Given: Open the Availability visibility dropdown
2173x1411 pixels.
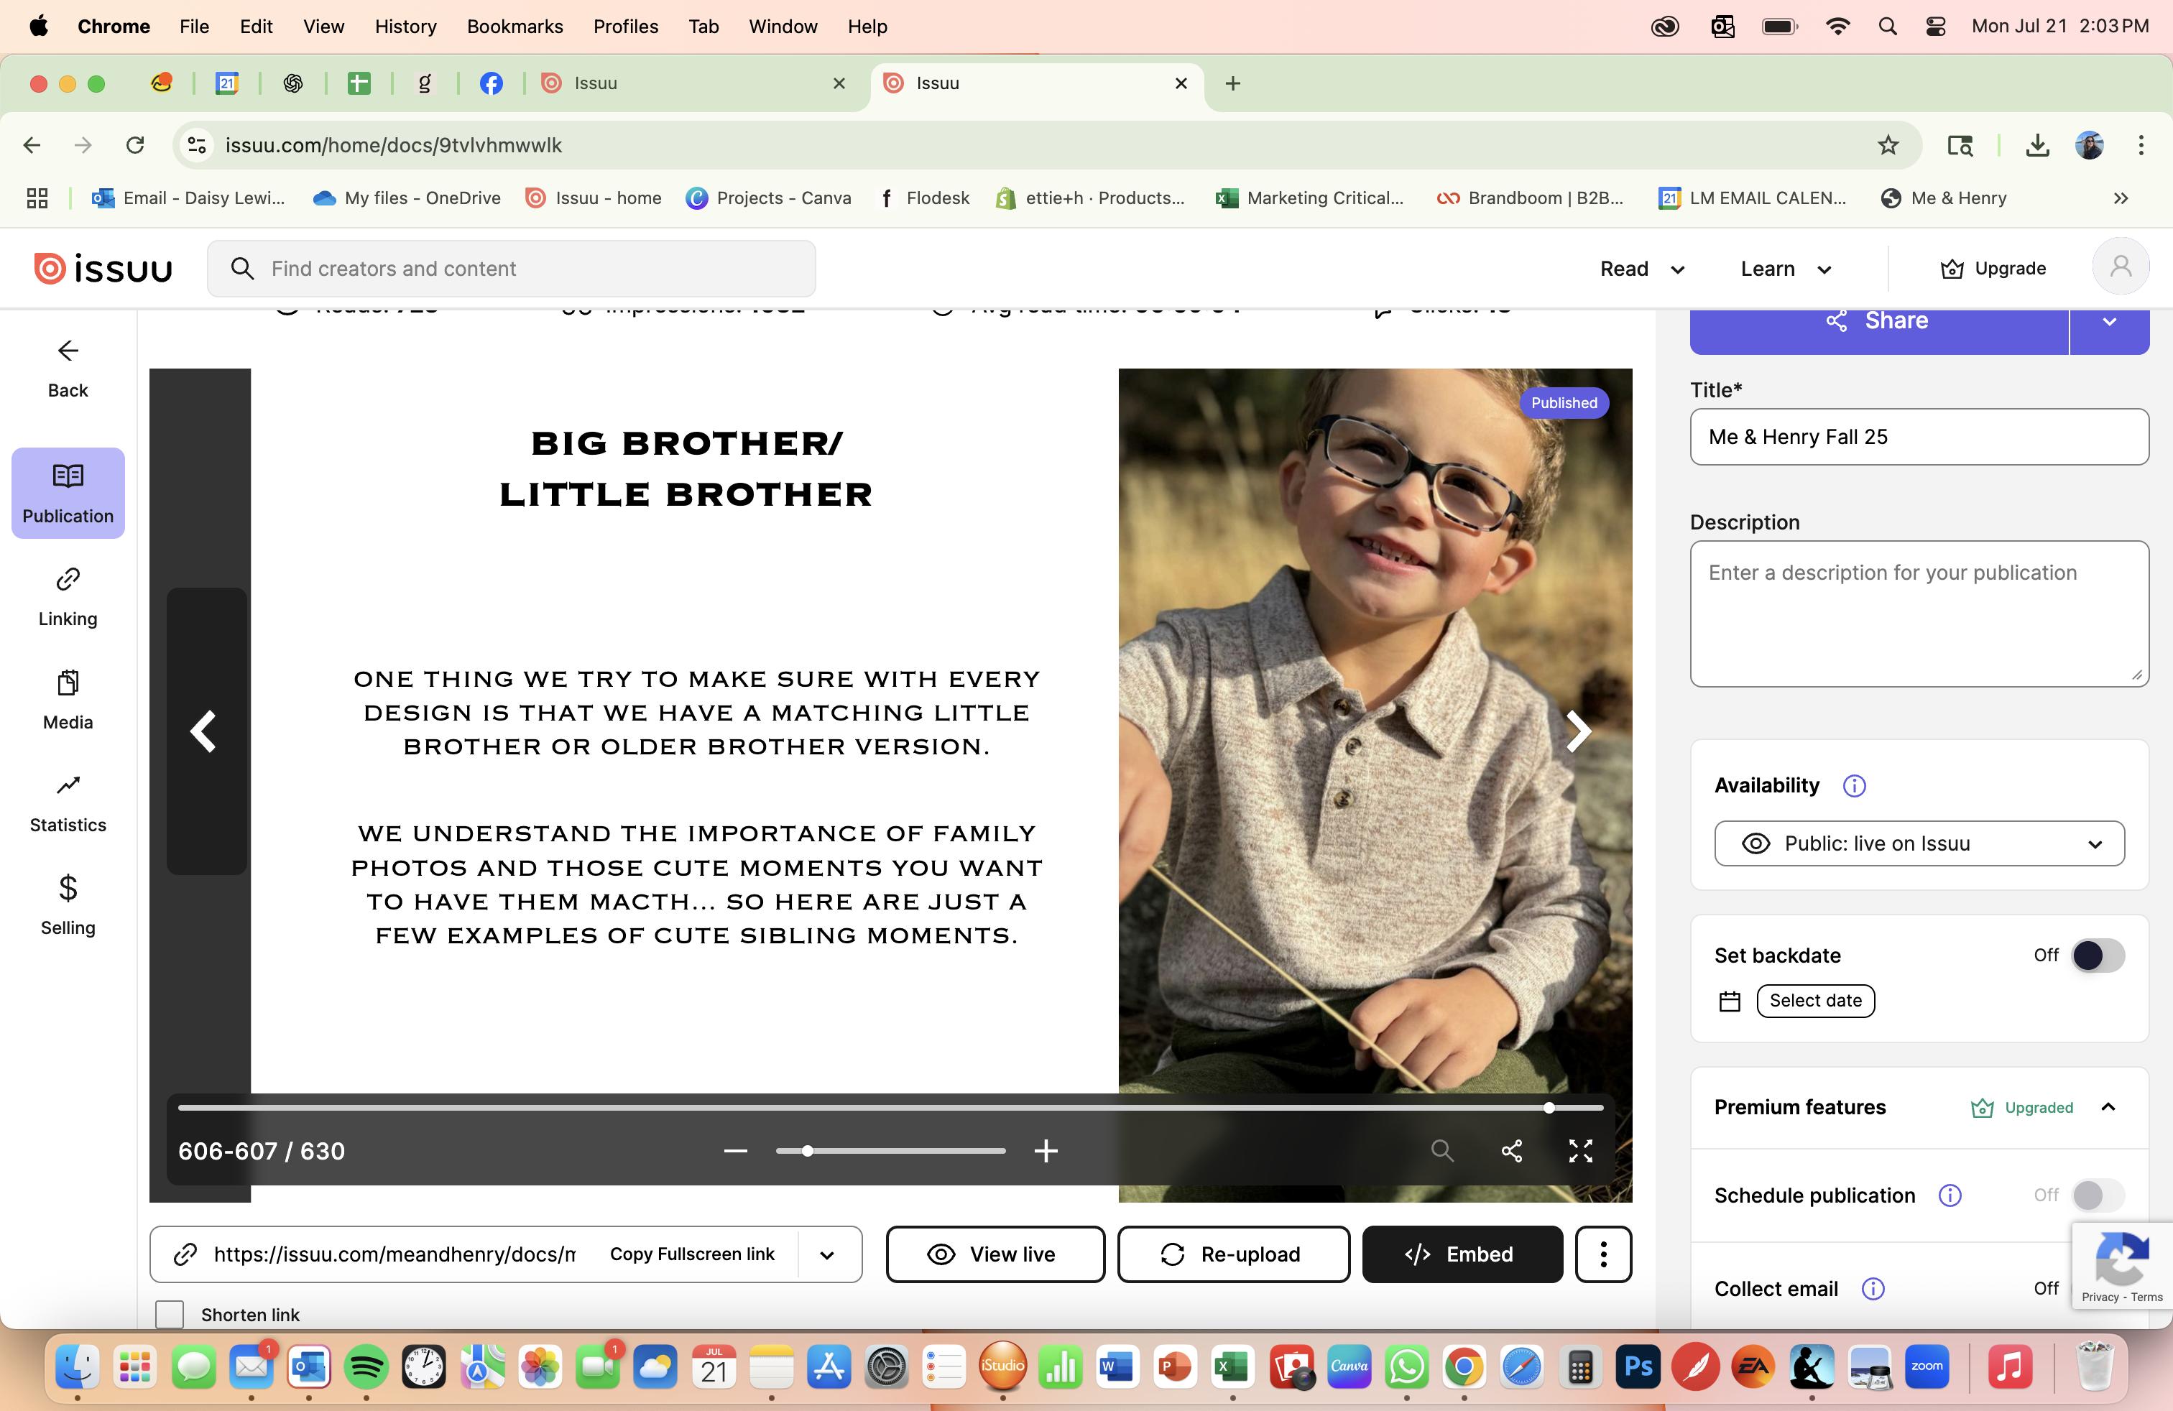Looking at the screenshot, I should pos(1919,843).
